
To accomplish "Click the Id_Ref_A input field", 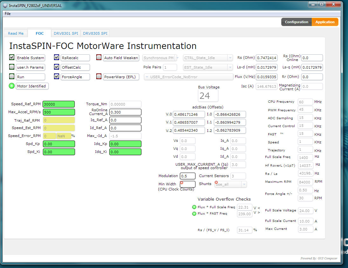I will click(x=126, y=128).
